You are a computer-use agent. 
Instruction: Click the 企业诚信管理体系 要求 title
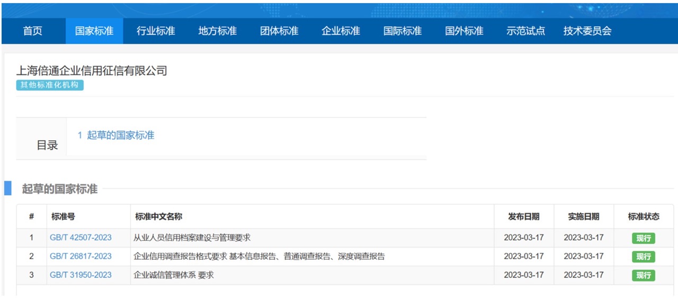[174, 275]
